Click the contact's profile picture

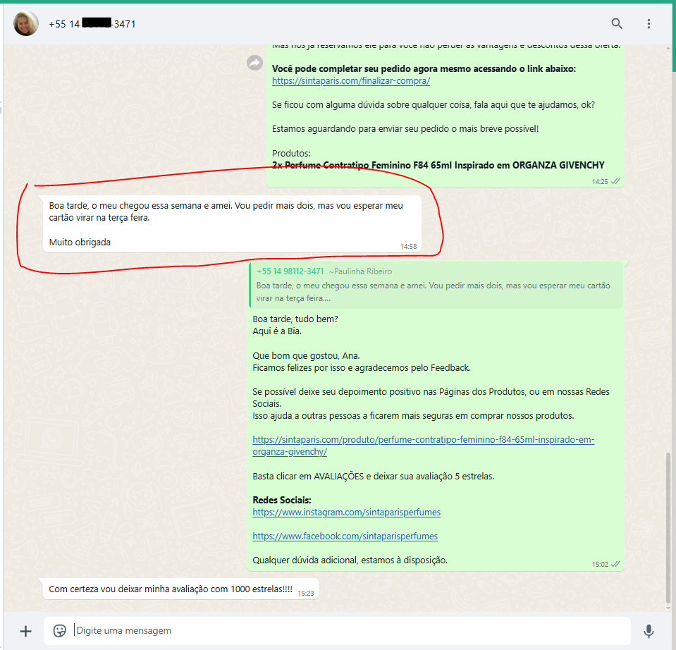tap(26, 24)
